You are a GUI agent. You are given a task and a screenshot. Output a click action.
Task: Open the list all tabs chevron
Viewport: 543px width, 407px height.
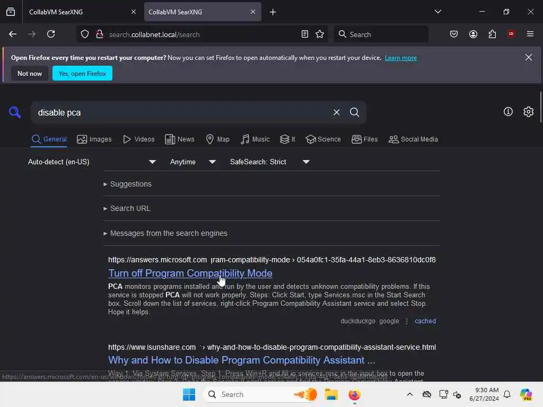437,12
